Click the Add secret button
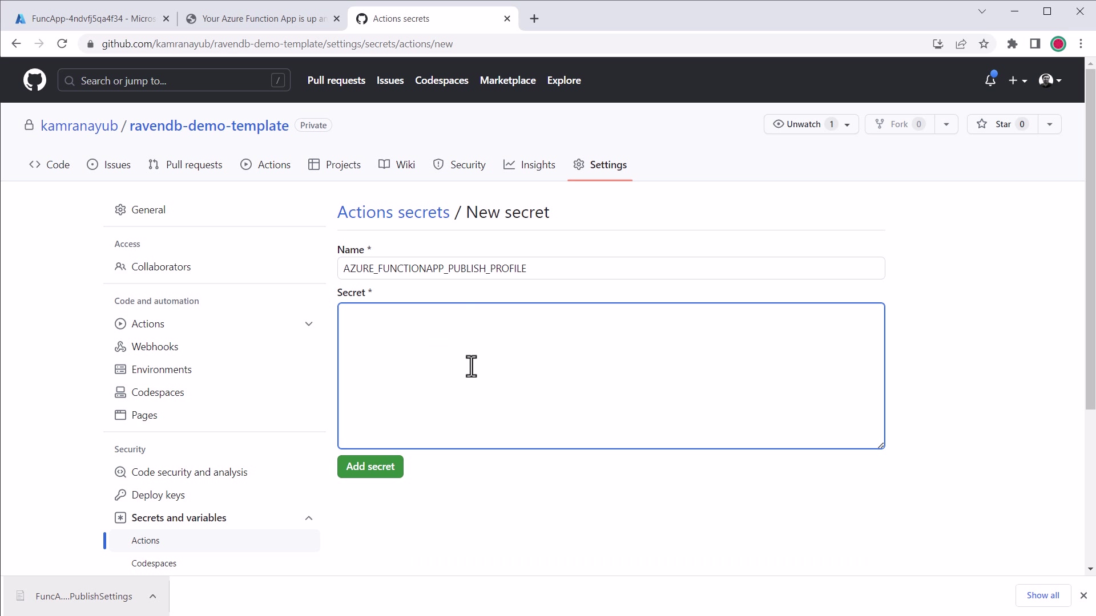1096x616 pixels. [x=370, y=467]
